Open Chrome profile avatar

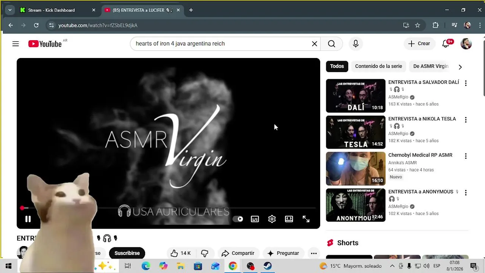[x=468, y=25]
